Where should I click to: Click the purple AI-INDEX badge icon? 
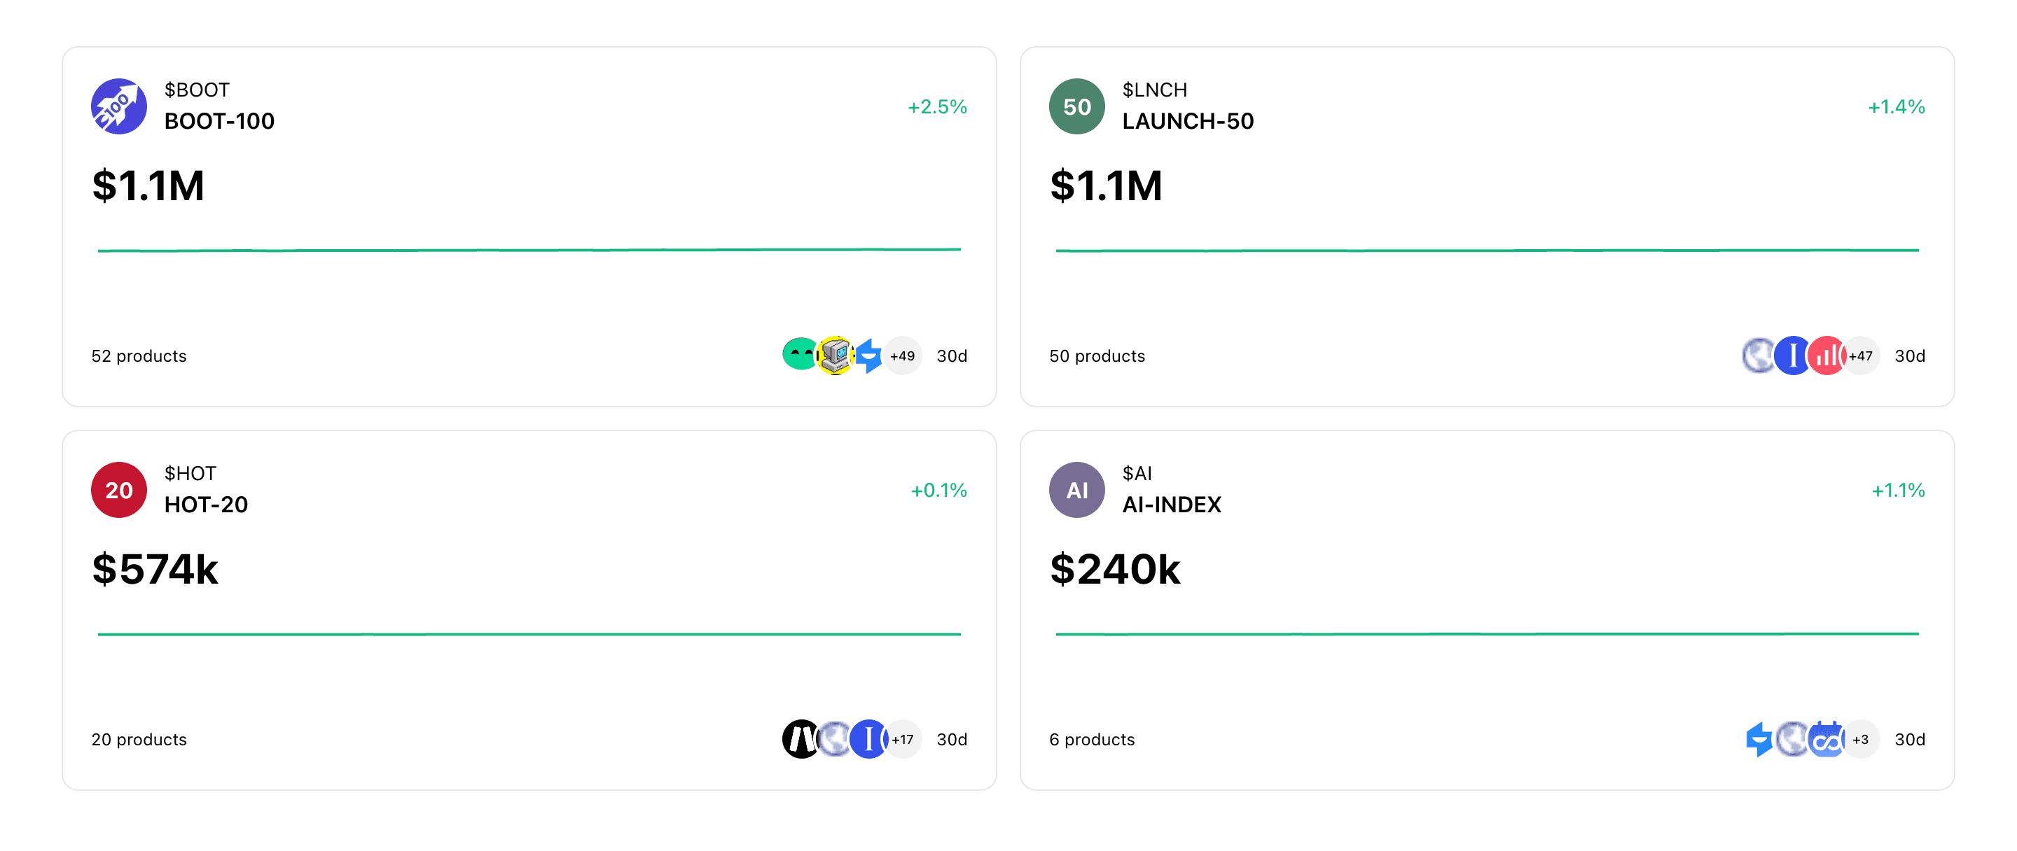click(1076, 490)
